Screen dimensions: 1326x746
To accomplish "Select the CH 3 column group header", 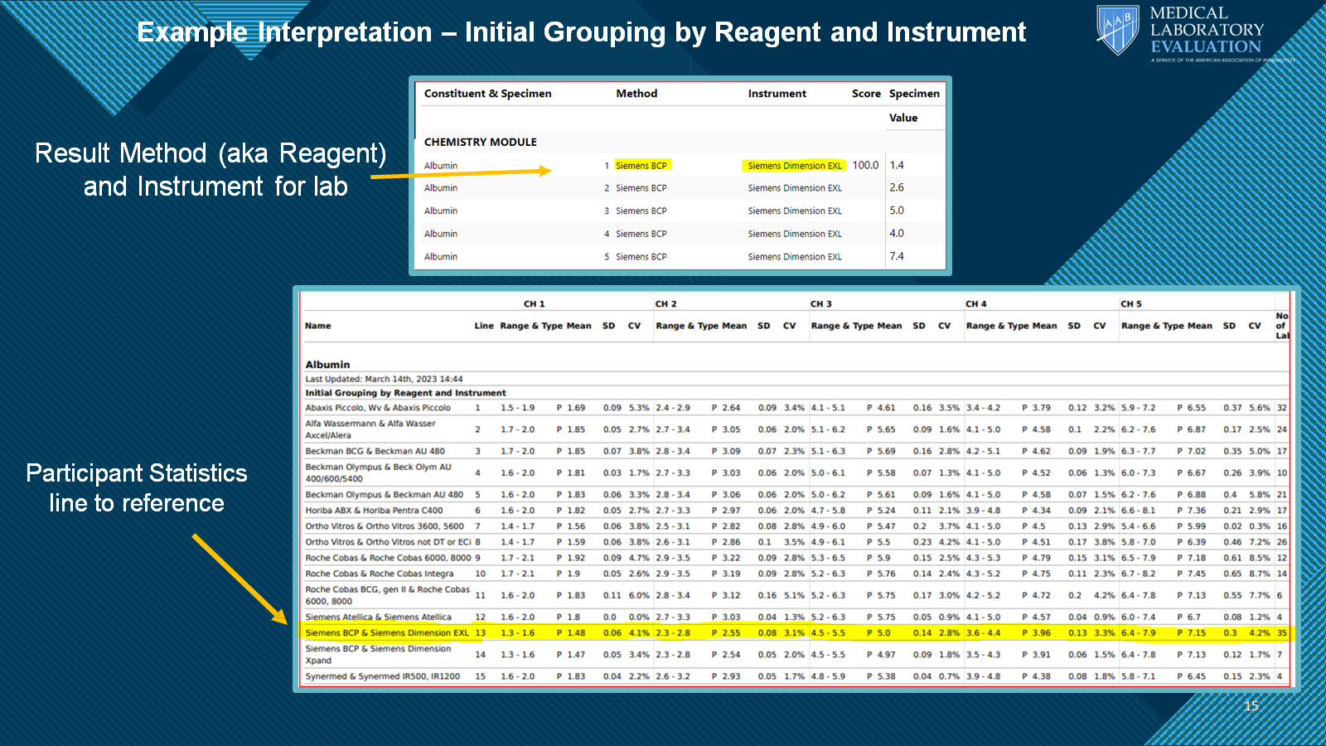I will pyautogui.click(x=820, y=304).
